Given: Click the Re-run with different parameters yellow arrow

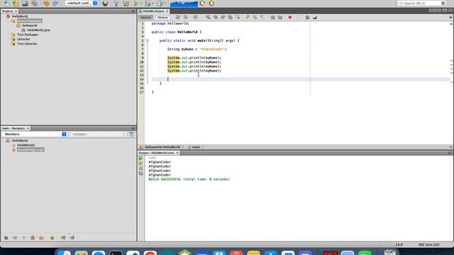Looking at the screenshot, I should 140,163.
